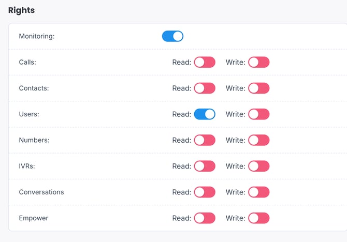
Task: Switch on Numbers Read right
Action: [x=205, y=140]
